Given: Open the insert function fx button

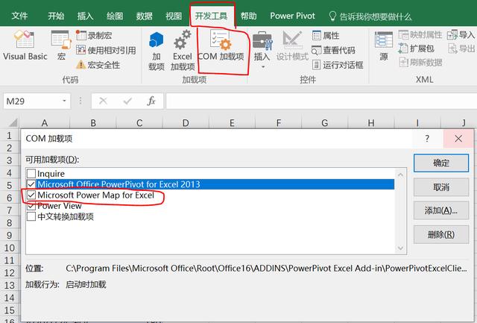Looking at the screenshot, I should click(x=151, y=101).
